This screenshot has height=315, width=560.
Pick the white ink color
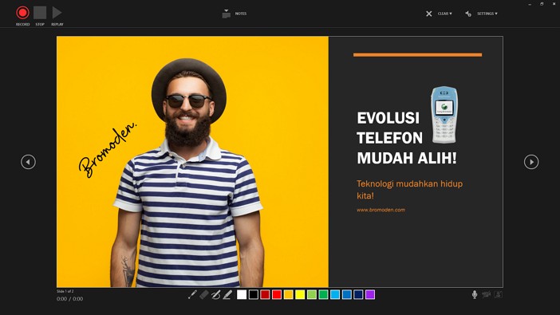(x=242, y=294)
